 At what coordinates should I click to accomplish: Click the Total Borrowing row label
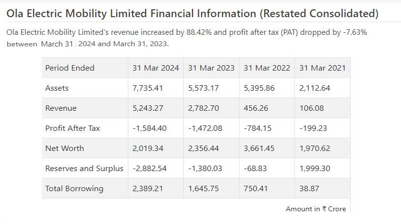74,188
